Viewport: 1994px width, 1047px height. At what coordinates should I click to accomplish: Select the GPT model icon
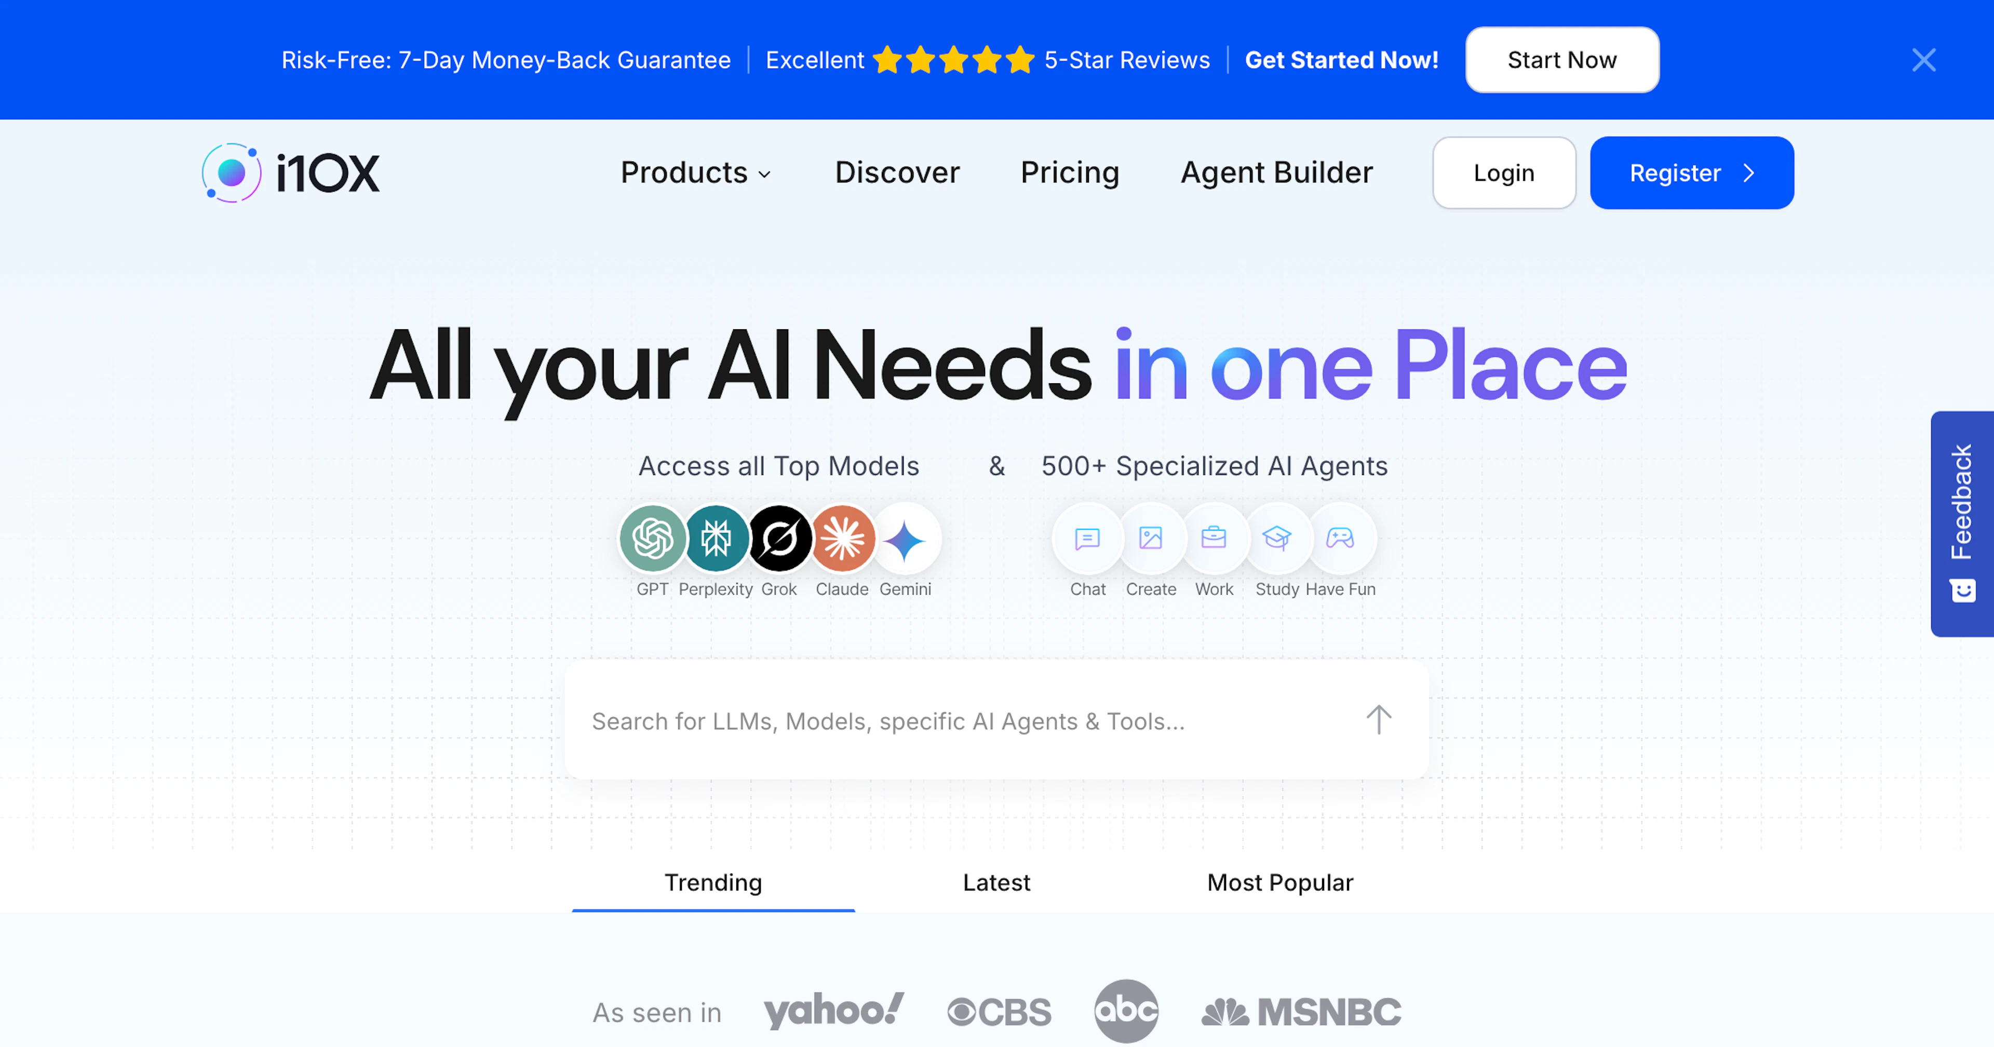point(652,538)
